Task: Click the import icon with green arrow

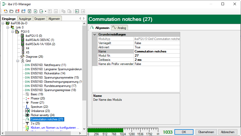Action: 36,11
